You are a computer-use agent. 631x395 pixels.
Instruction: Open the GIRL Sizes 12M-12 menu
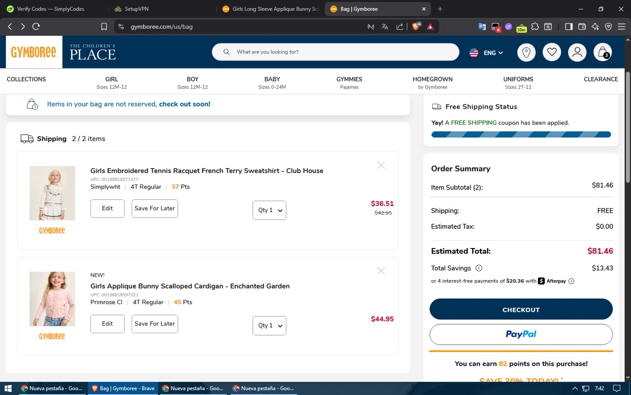(111, 83)
